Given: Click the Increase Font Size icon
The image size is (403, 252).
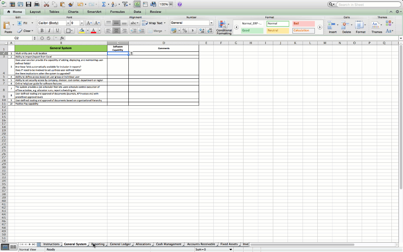Looking at the screenshot, I should point(89,23).
